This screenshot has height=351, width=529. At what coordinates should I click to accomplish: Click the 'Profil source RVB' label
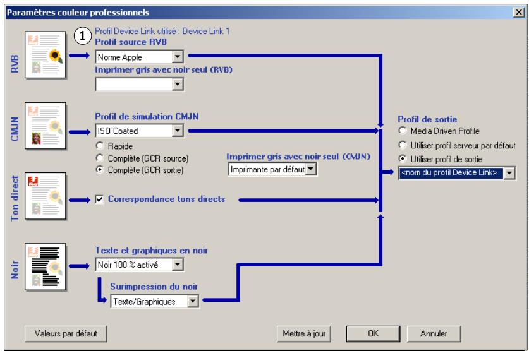[x=131, y=42]
